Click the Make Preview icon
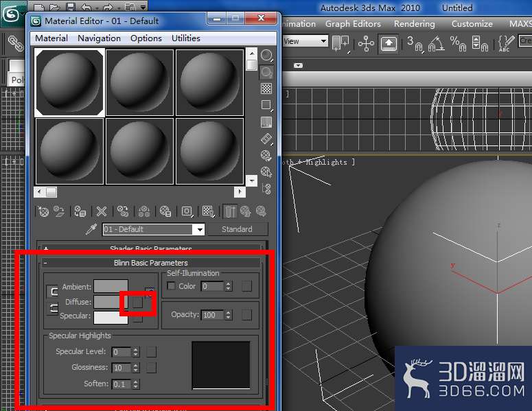 tap(266, 139)
